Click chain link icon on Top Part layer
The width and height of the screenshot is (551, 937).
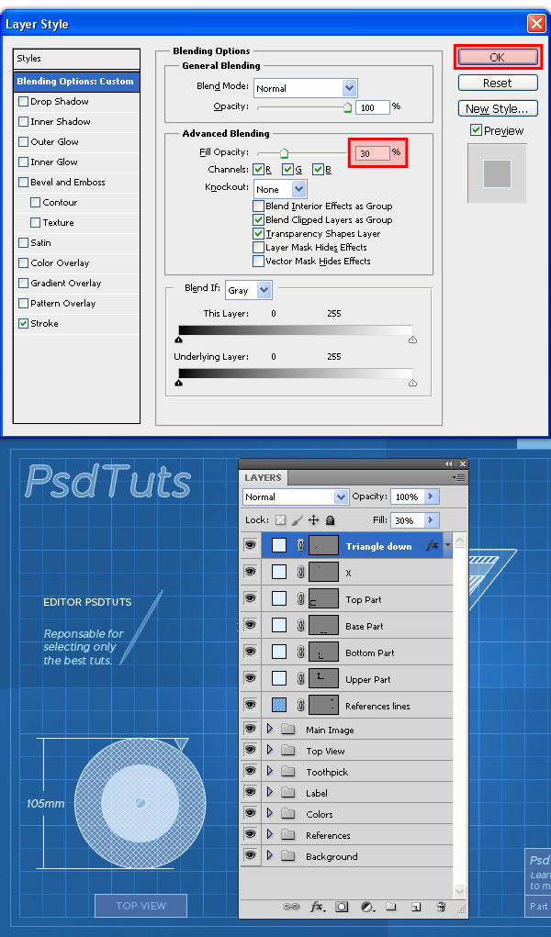[x=301, y=598]
